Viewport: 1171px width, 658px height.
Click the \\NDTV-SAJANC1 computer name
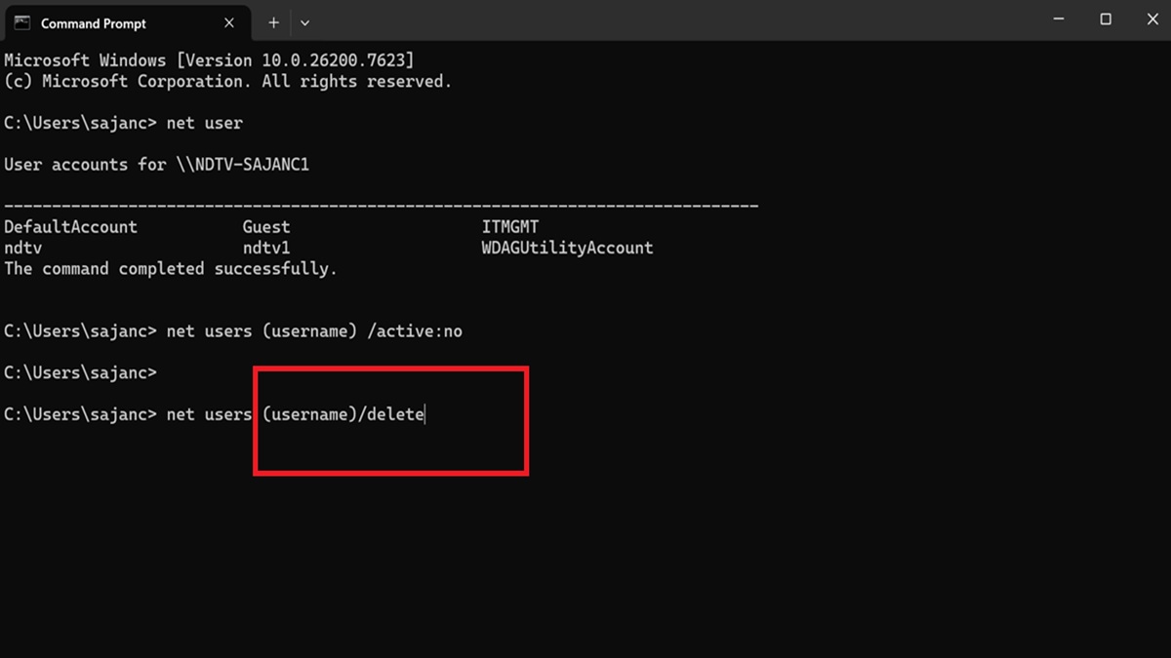click(243, 165)
